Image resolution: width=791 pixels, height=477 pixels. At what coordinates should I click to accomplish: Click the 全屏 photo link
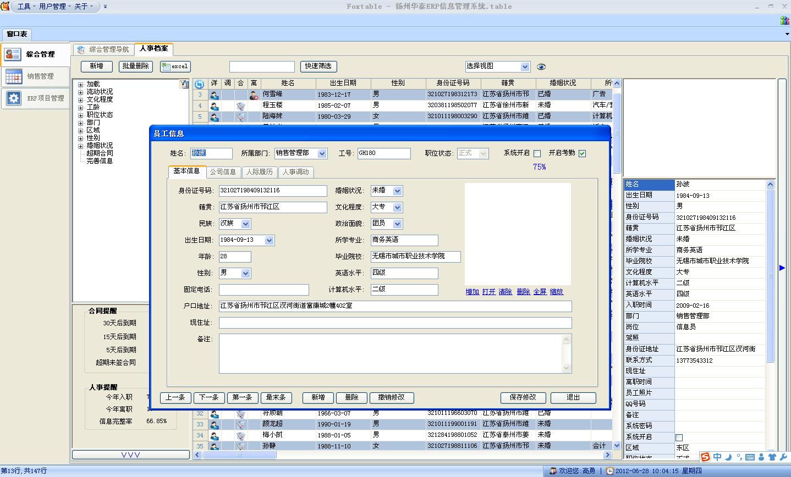540,292
